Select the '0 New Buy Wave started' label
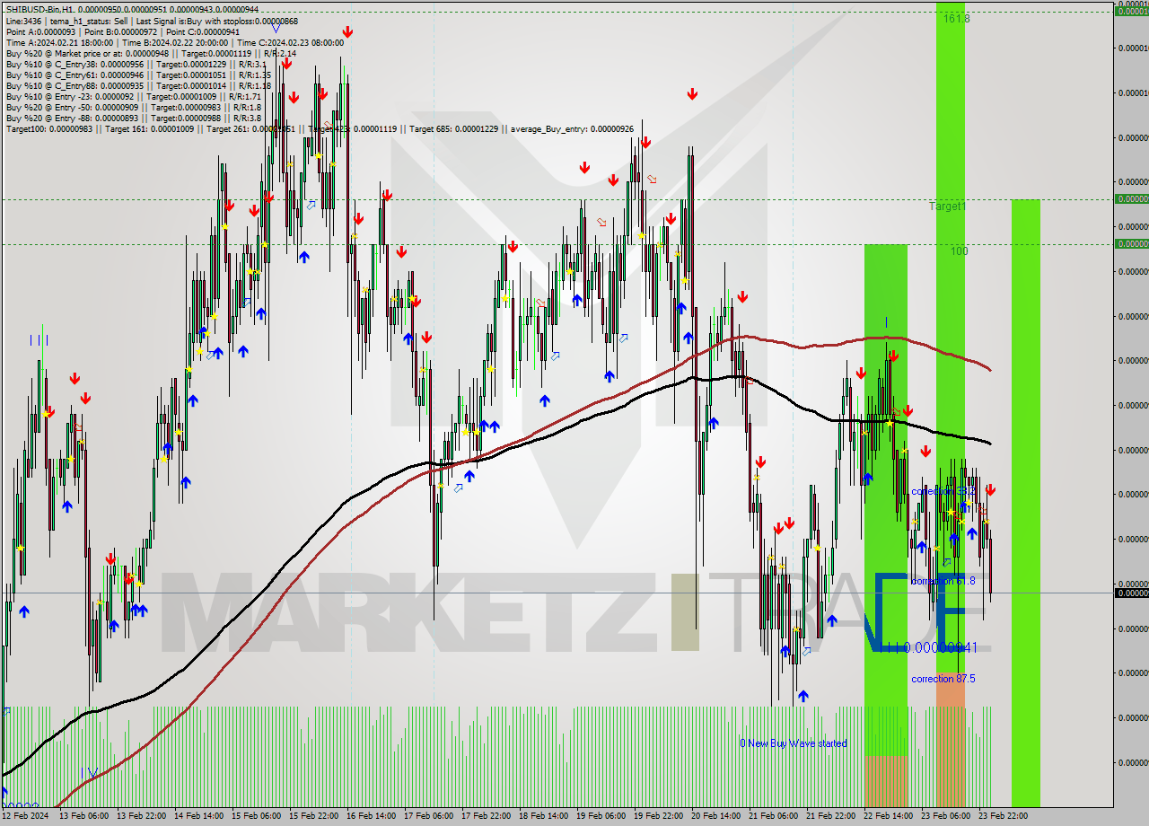 pyautogui.click(x=793, y=743)
